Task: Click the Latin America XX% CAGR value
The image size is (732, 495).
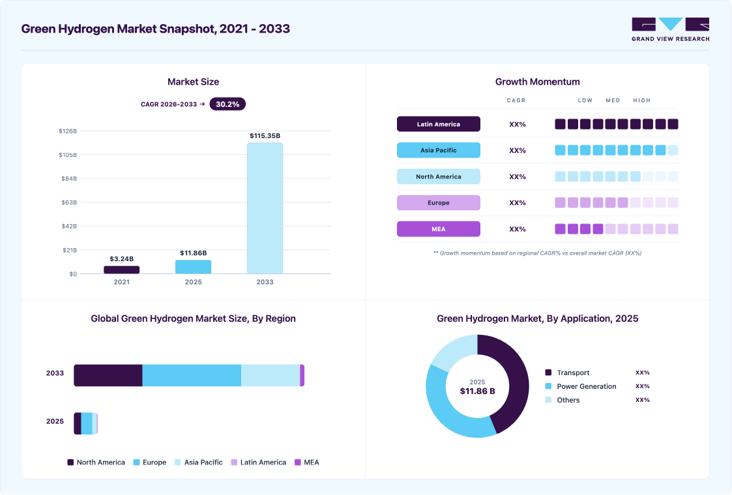Action: click(518, 124)
